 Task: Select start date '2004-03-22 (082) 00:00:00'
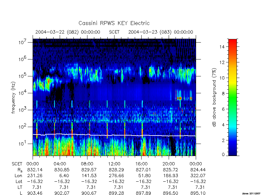tap(68, 32)
